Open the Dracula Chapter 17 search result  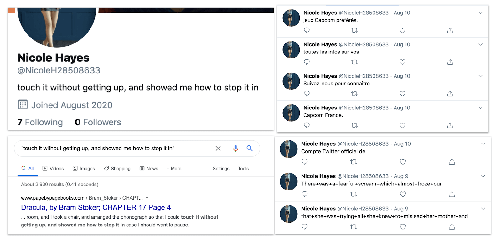tap(96, 207)
